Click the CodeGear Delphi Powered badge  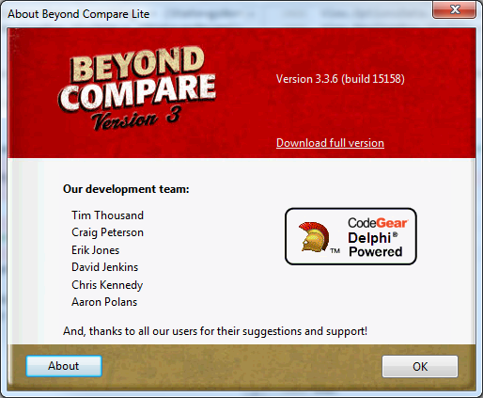click(351, 236)
